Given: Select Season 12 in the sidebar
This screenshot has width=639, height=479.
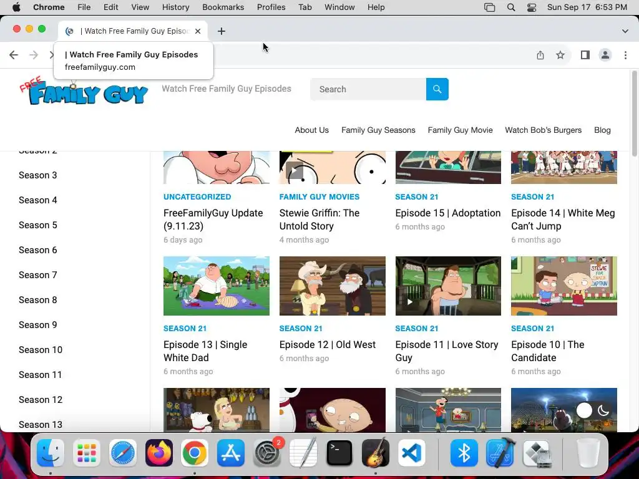Looking at the screenshot, I should (x=41, y=400).
